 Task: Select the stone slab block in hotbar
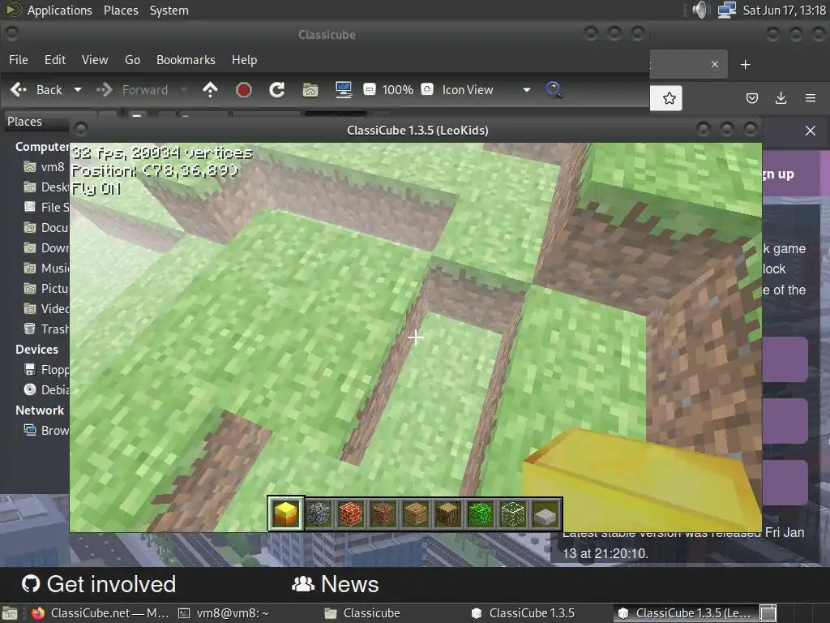click(x=545, y=513)
